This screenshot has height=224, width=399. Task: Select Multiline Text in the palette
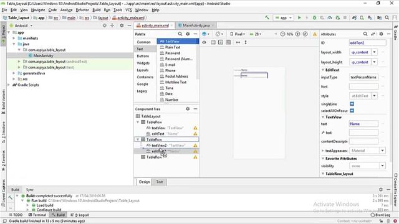pyautogui.click(x=176, y=82)
